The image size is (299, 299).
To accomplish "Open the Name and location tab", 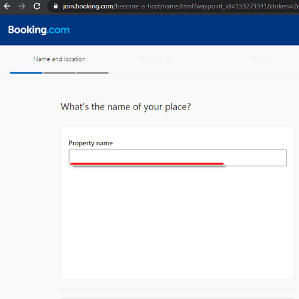I will pos(59,59).
